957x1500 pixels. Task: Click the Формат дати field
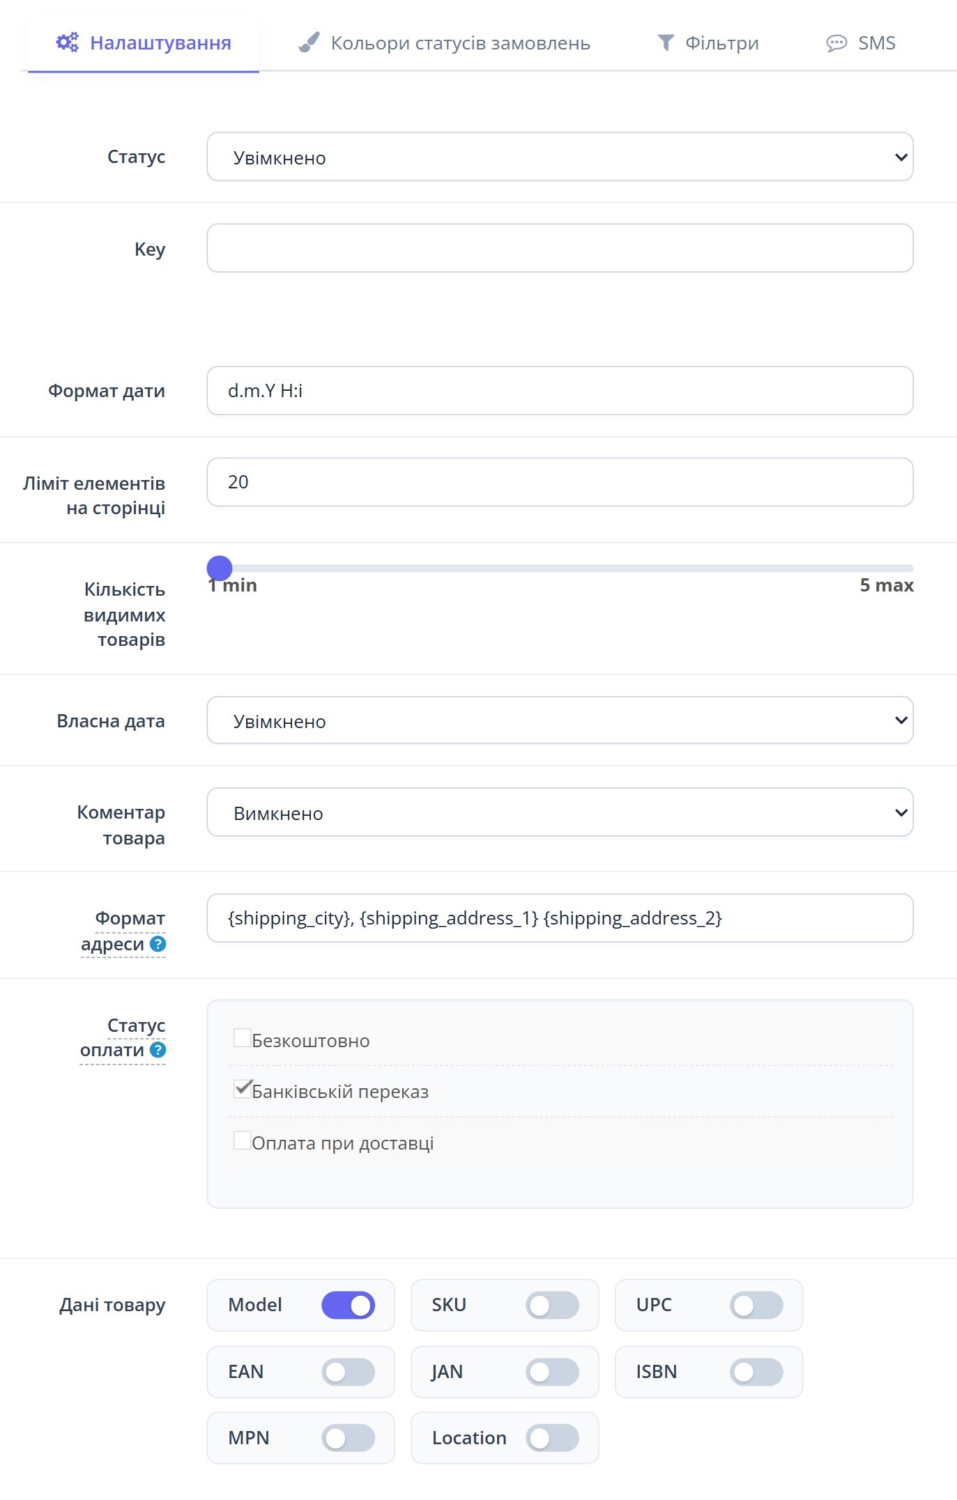[x=560, y=391]
